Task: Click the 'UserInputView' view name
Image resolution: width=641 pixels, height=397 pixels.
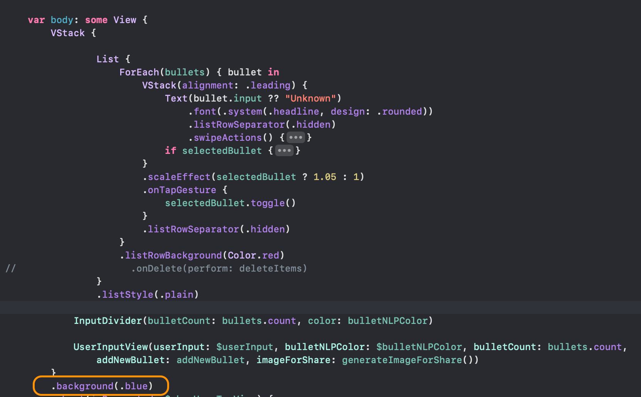Action: [x=111, y=347]
